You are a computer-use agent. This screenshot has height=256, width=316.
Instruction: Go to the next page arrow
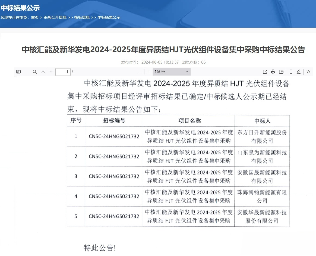[51, 71]
